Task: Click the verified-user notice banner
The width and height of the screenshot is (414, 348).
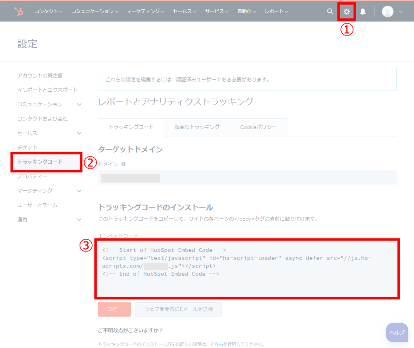Action: 247,80
